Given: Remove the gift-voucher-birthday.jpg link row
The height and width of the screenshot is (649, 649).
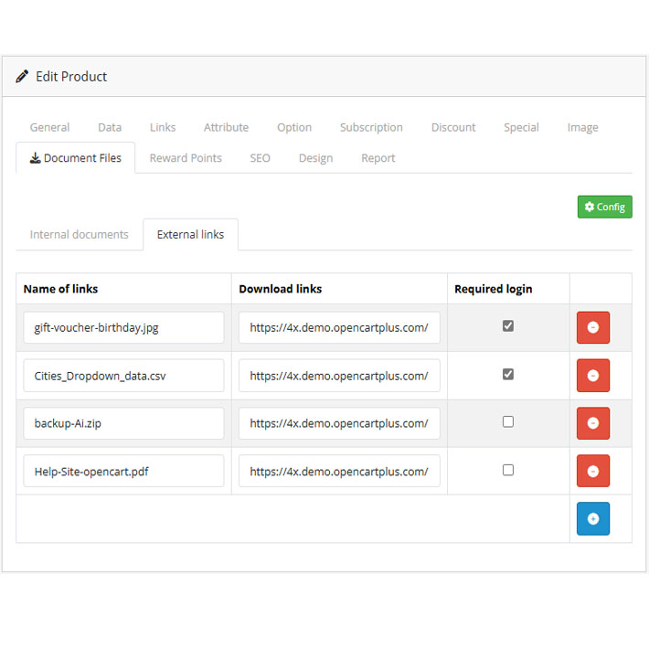Looking at the screenshot, I should click(592, 327).
